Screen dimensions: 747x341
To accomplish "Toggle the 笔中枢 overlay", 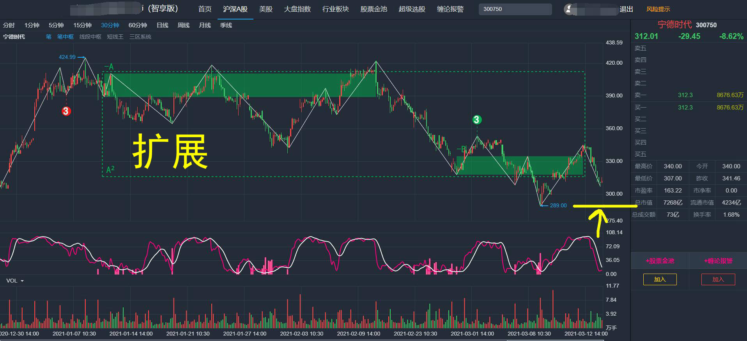I will click(x=65, y=37).
